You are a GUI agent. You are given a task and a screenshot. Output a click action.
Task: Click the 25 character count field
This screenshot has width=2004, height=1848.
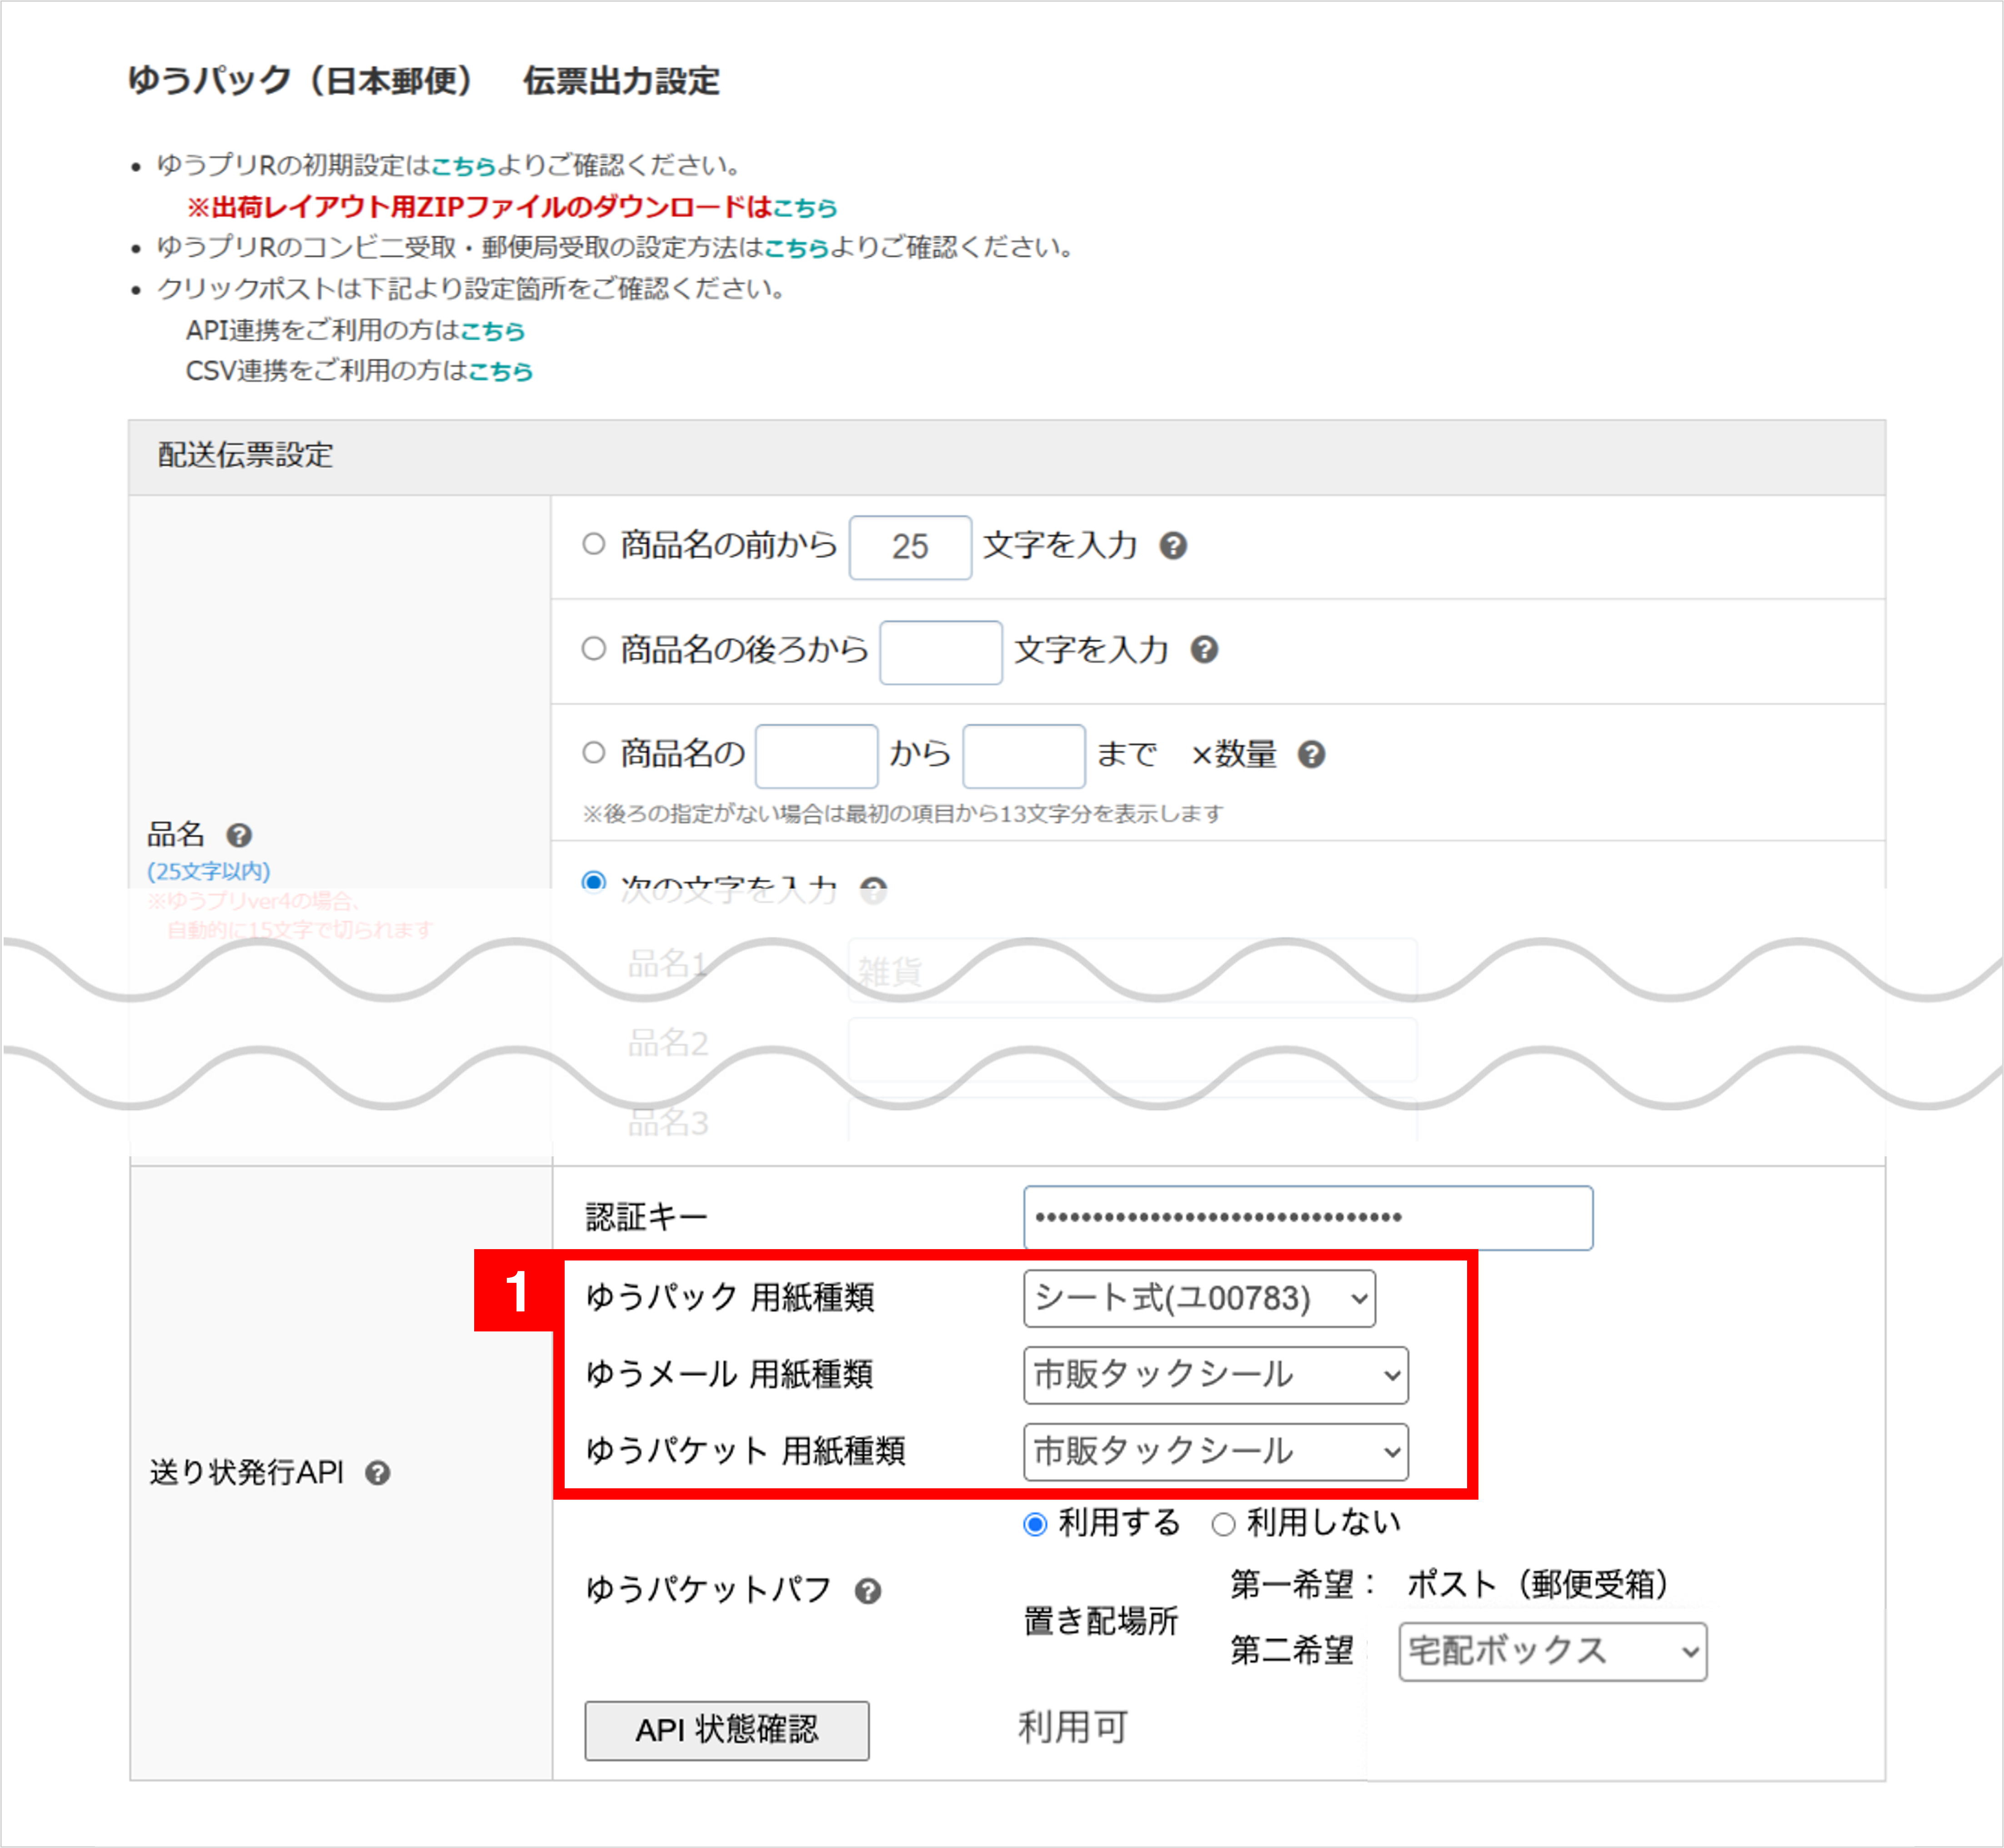[910, 547]
